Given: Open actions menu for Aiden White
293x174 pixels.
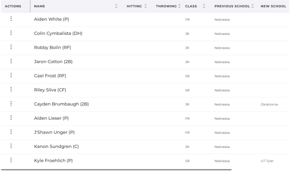Looking at the screenshot, I should click(x=11, y=19).
